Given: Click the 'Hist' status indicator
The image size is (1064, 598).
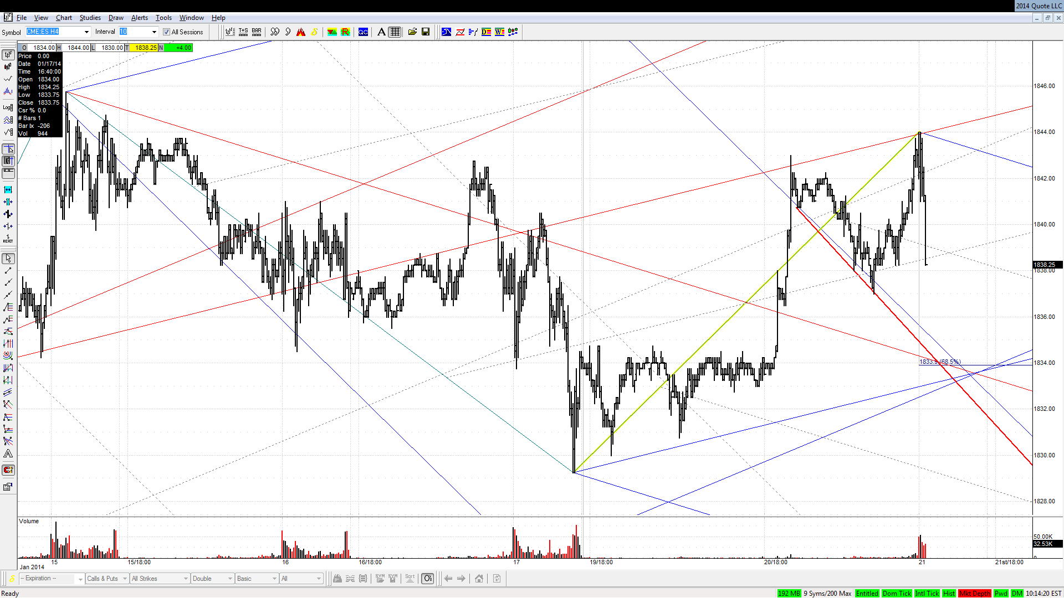Looking at the screenshot, I should click(949, 593).
